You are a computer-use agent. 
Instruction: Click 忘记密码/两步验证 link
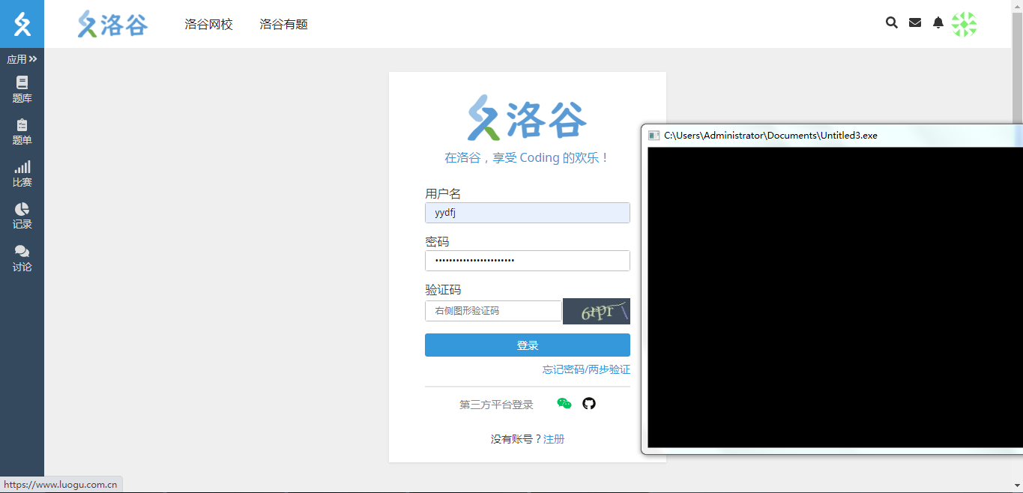point(585,369)
